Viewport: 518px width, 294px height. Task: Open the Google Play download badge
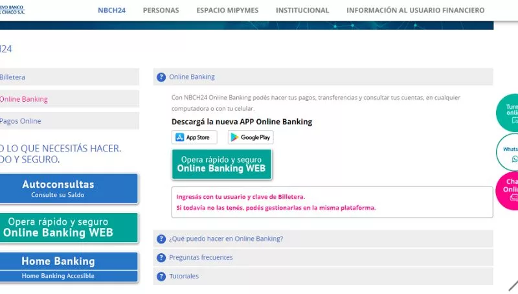point(251,137)
